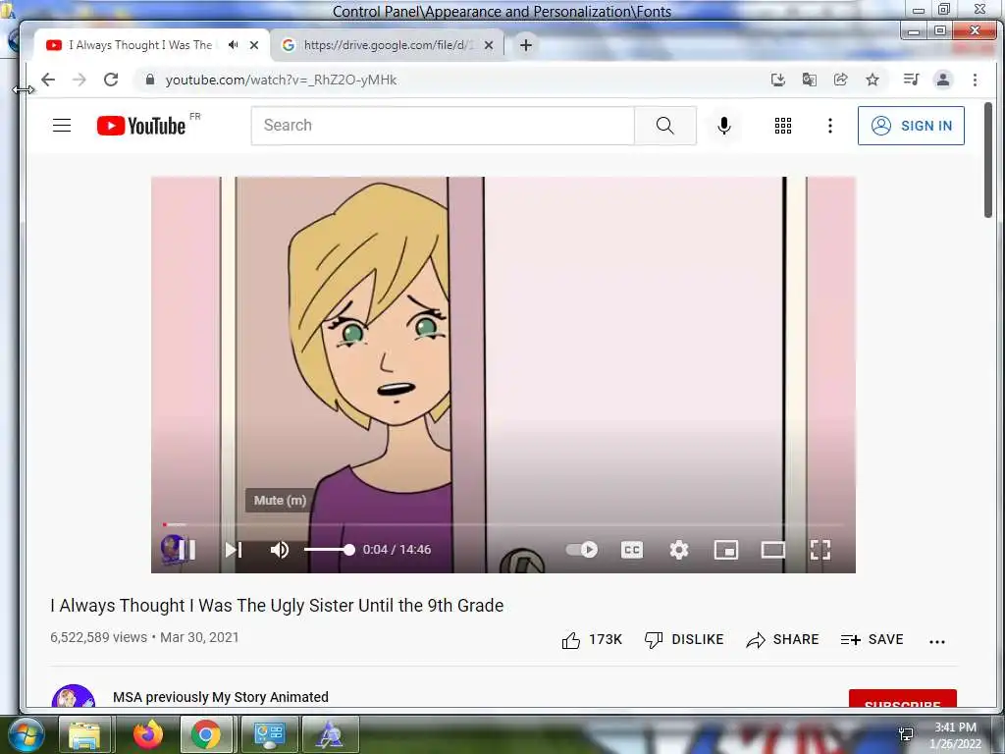Toggle the autoplay switch
This screenshot has height=754, width=1005.
tap(582, 550)
